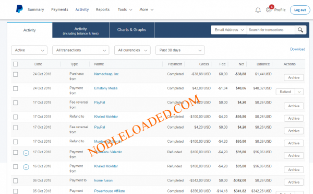Check the 17 Oct Refund to Khaled Mokhtar checkbox
The height and width of the screenshot is (194, 313).
pos(15,117)
